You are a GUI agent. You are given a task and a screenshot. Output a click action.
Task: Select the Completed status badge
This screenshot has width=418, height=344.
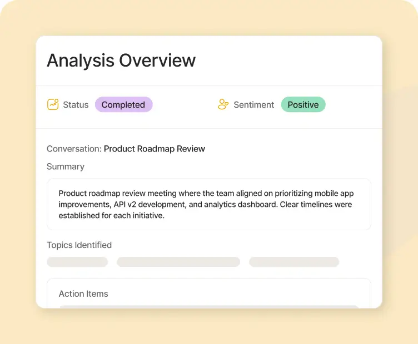coord(123,104)
